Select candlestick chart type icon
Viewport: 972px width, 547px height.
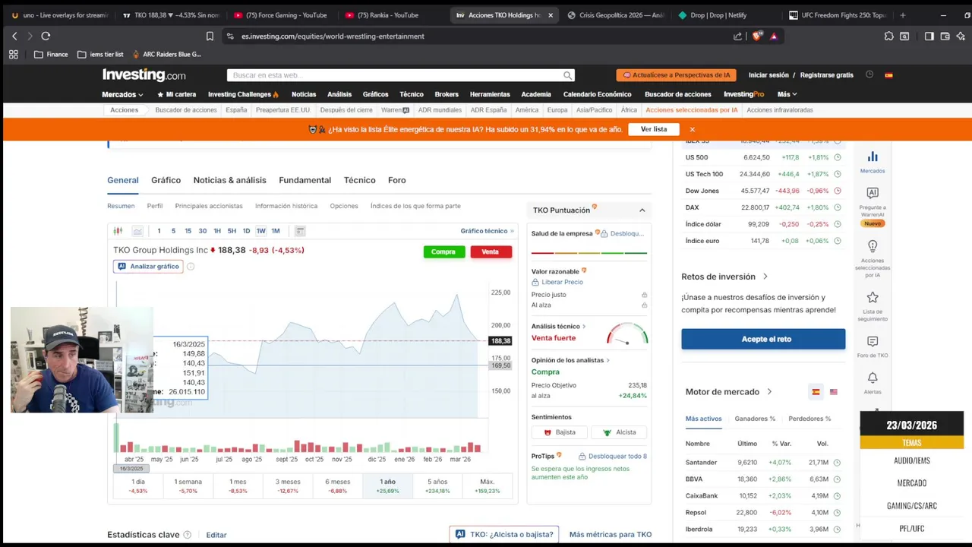click(x=118, y=231)
